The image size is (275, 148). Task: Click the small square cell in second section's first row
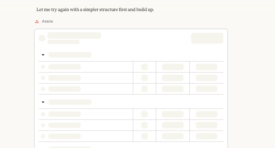click(144, 114)
